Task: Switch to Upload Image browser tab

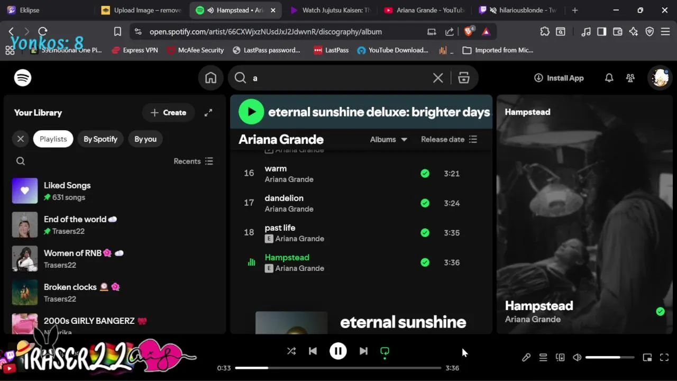Action: coord(141,10)
